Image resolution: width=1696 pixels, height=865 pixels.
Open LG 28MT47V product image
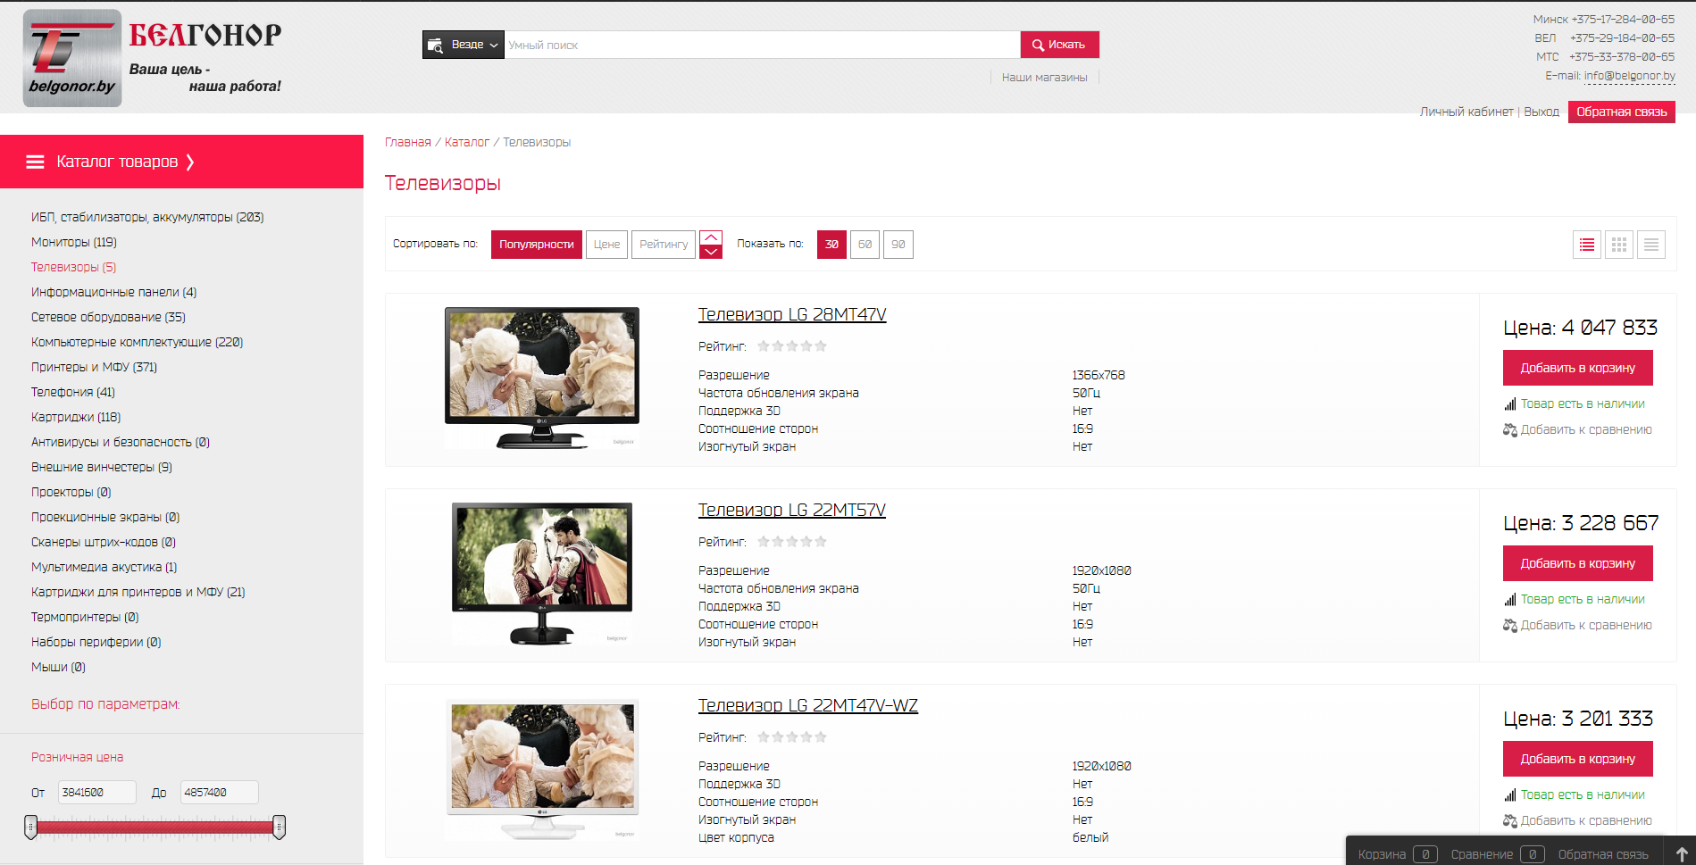pyautogui.click(x=542, y=378)
